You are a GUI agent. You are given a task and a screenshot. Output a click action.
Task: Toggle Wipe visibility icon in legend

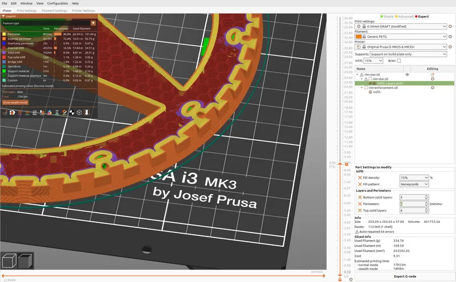pos(12,113)
